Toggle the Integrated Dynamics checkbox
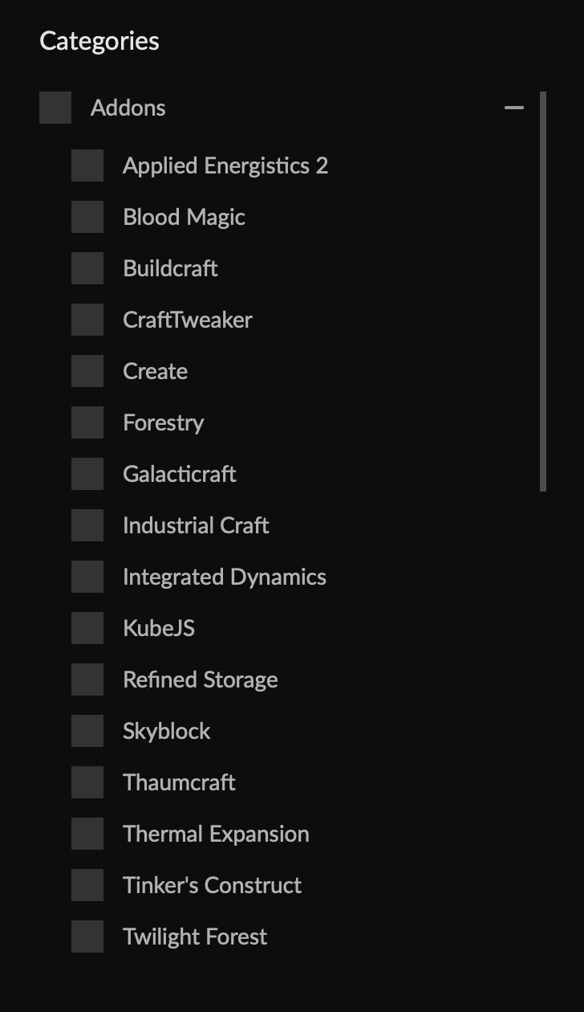The image size is (584, 1012). (x=87, y=577)
